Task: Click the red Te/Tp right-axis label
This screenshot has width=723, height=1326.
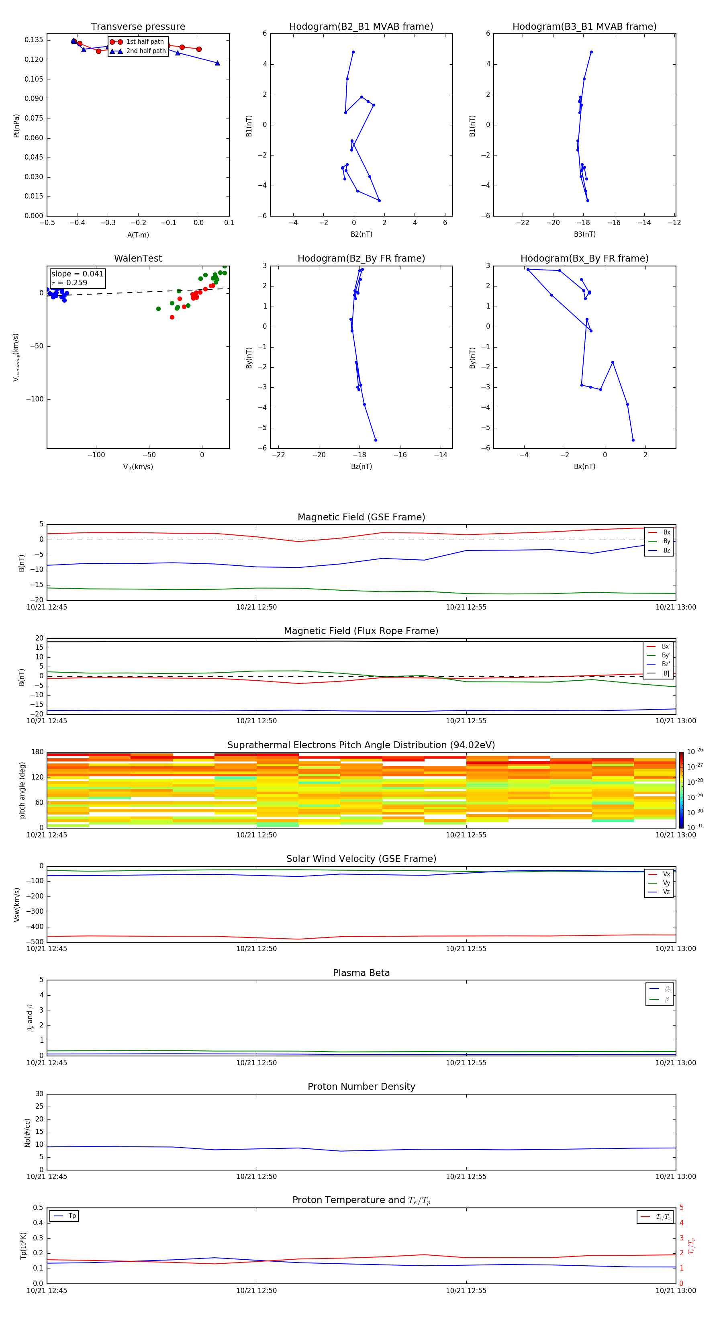Action: point(692,1246)
